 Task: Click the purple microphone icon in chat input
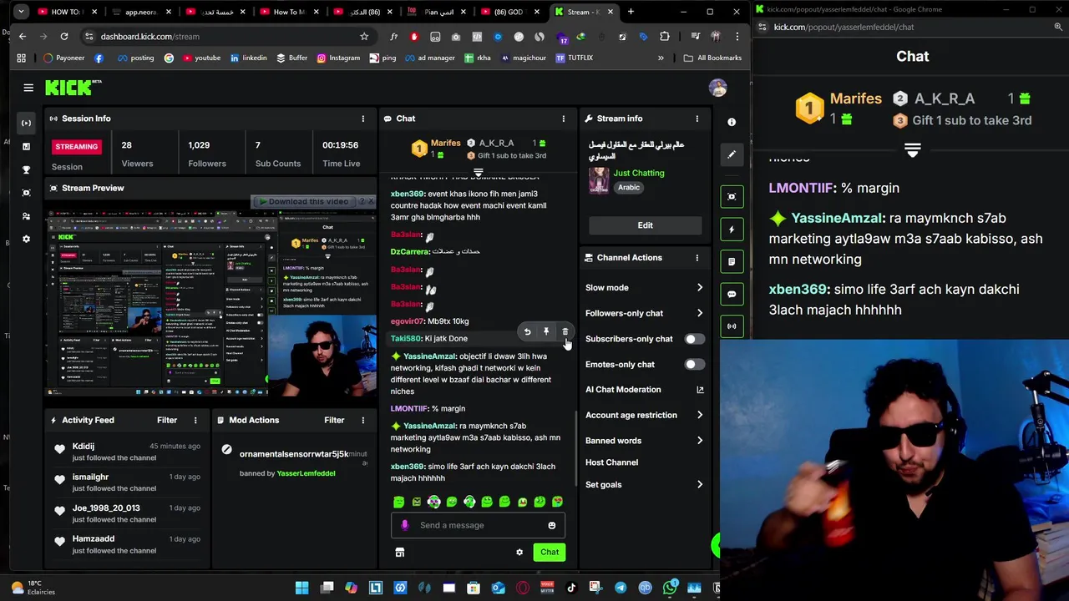click(x=405, y=525)
